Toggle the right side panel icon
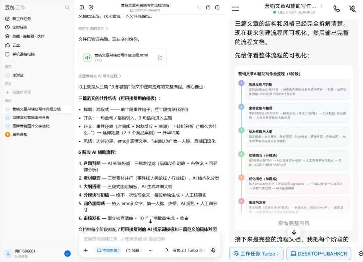363x262 pixels. (217, 7)
